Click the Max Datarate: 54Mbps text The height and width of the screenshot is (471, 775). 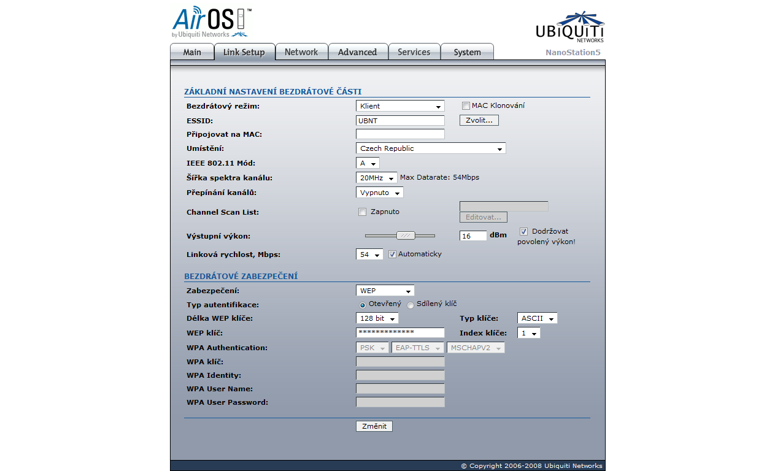439,177
